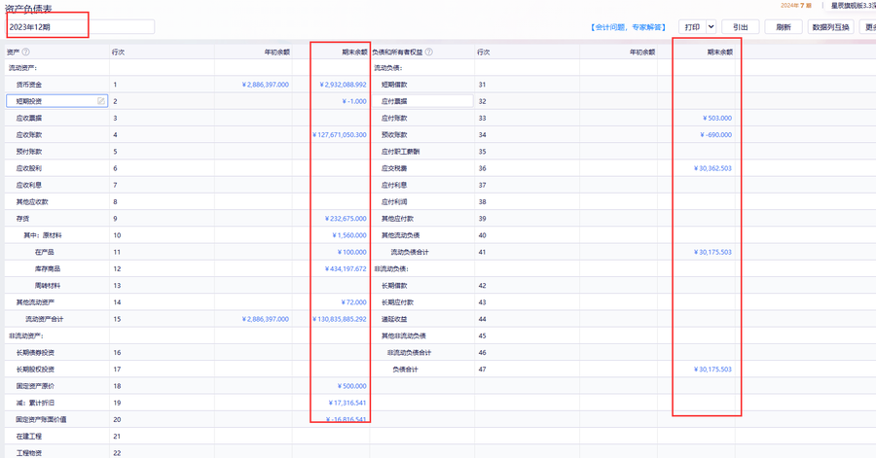
Task: Select the 应收利息 row label
Action: (29, 185)
